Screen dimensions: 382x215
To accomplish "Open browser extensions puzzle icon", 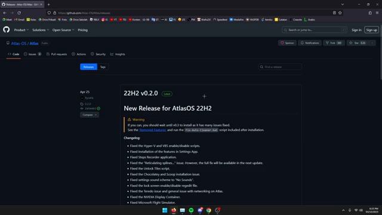I will [x=370, y=13].
